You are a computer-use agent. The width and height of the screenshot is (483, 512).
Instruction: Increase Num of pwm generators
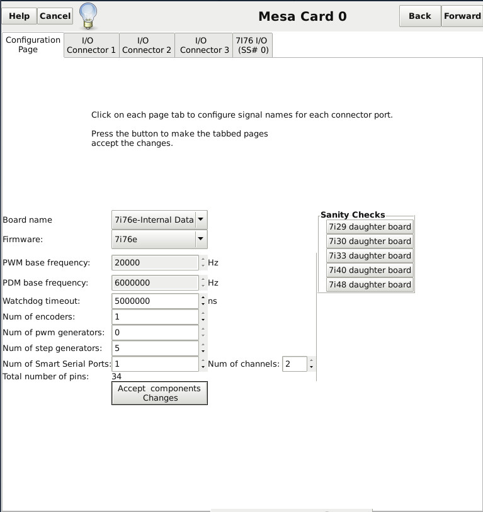pos(203,329)
